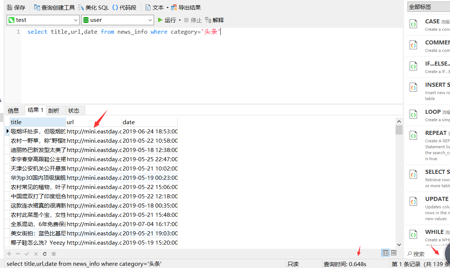Select the title cell 华为p30国内顶级旗舰

38,178
